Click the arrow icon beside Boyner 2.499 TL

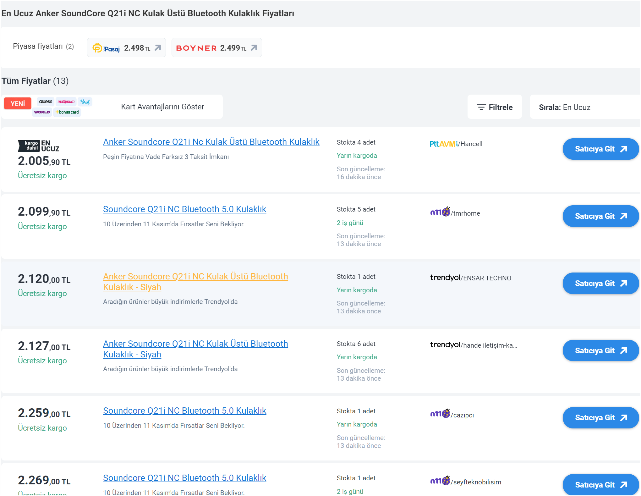click(x=254, y=48)
